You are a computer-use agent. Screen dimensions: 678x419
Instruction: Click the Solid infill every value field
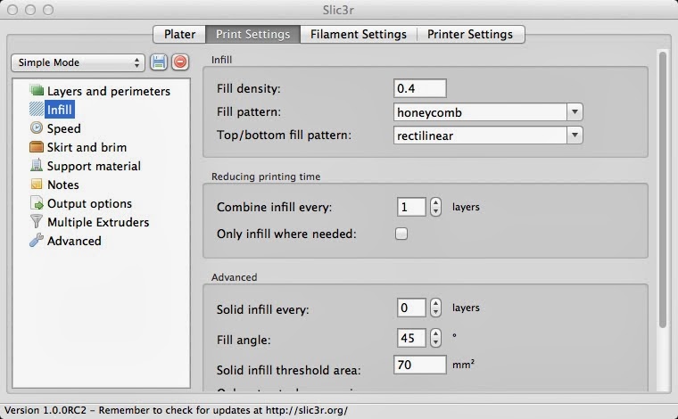pos(411,308)
